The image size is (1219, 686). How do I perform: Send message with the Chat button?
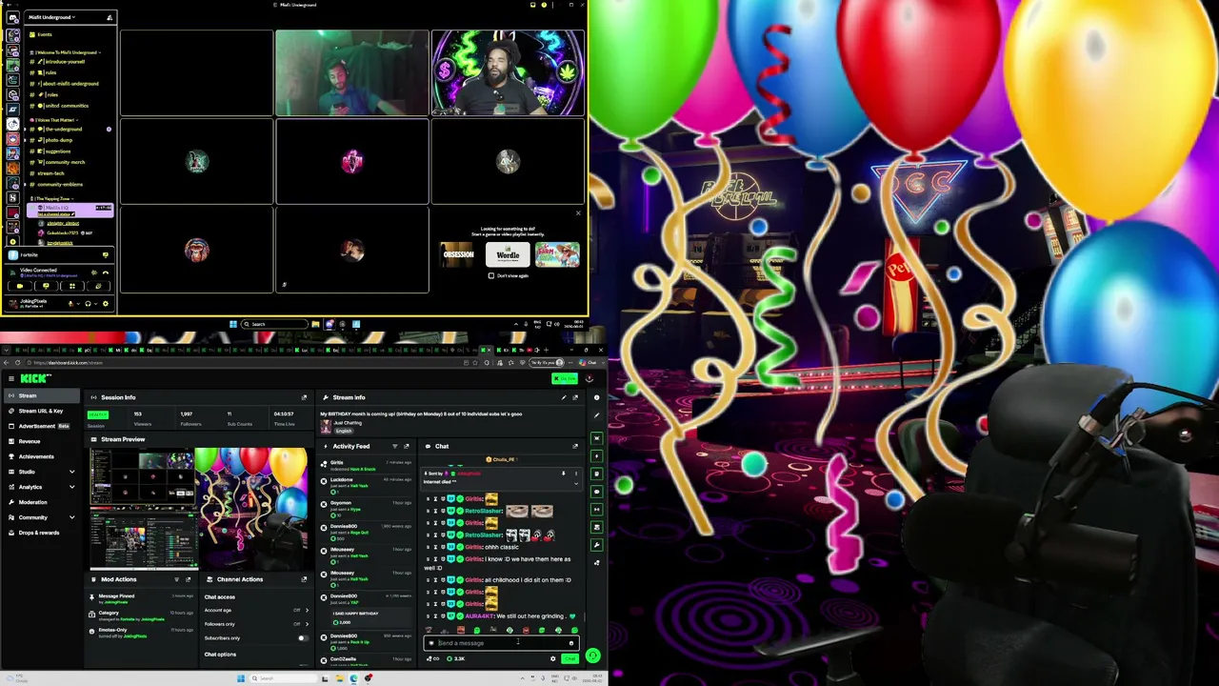coord(570,658)
